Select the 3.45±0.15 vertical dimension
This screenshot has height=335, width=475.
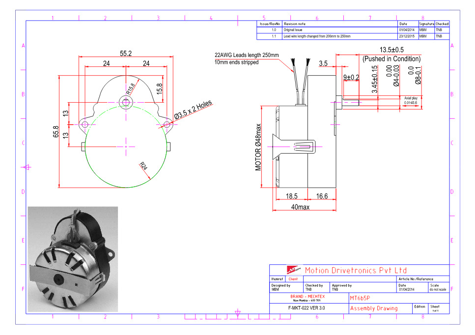pyautogui.click(x=375, y=80)
